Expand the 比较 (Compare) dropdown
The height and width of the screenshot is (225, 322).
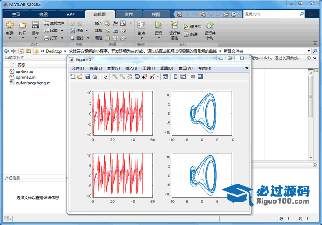tap(62, 31)
